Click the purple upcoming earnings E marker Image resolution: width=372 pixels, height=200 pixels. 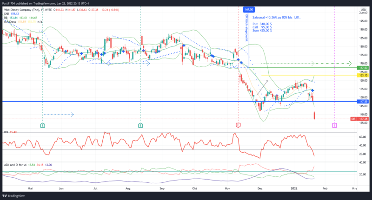334,125
